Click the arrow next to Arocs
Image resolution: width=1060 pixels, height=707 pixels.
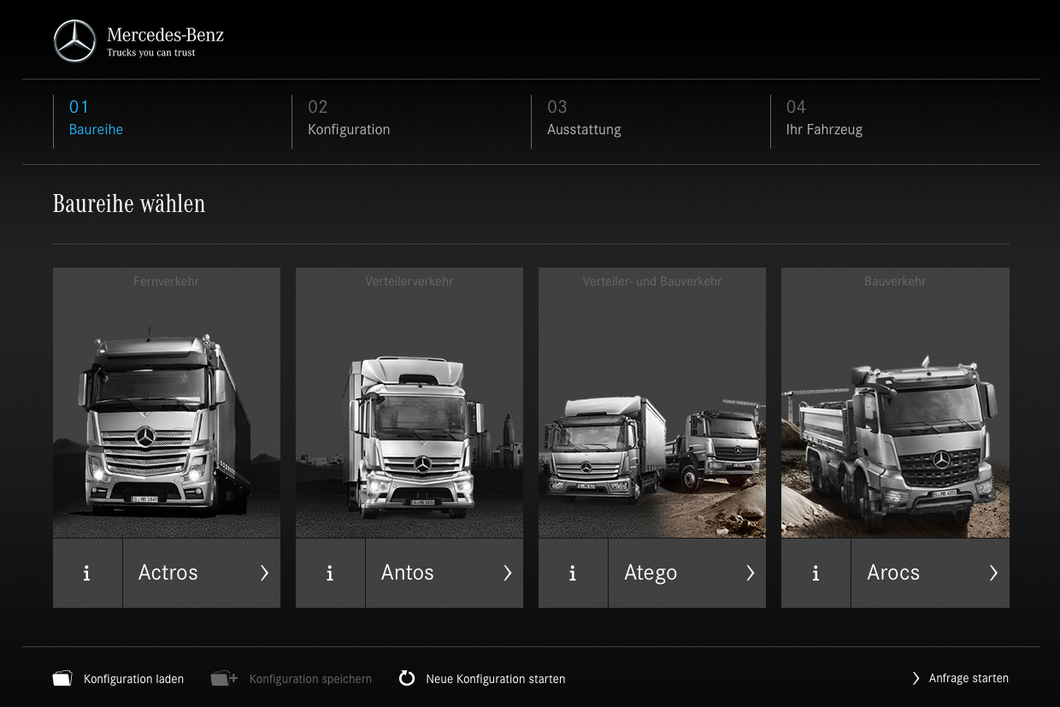point(992,574)
